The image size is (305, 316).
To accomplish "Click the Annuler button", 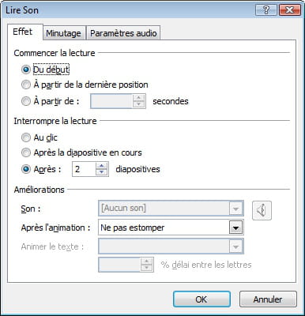I will tap(268, 299).
